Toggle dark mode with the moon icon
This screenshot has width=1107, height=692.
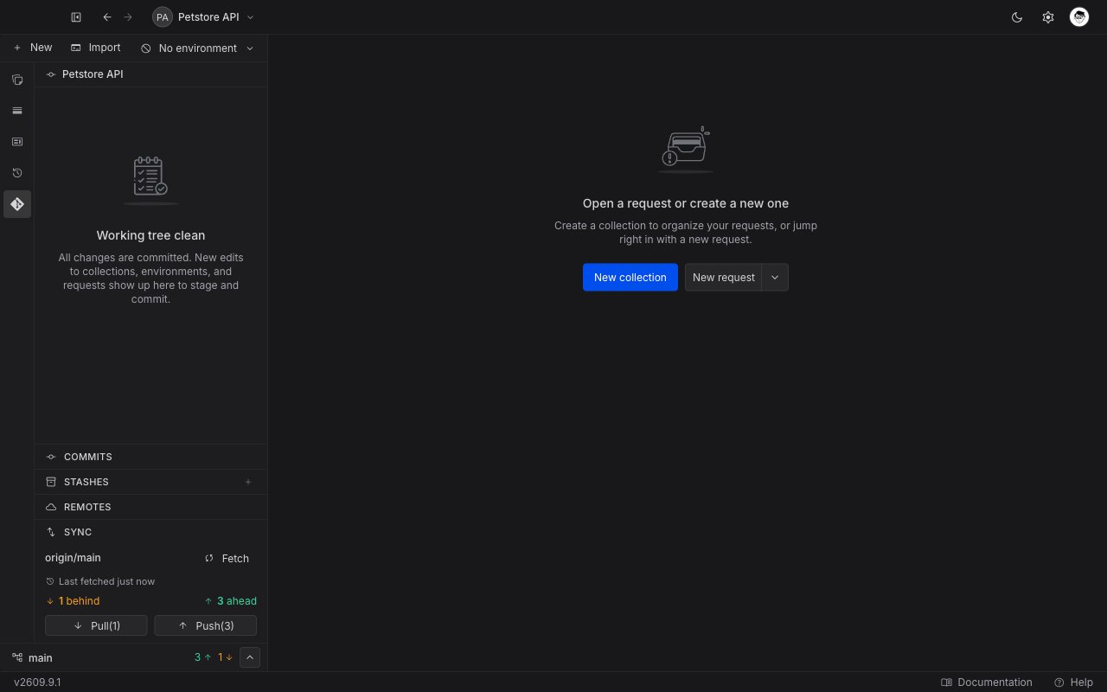pyautogui.click(x=1017, y=17)
